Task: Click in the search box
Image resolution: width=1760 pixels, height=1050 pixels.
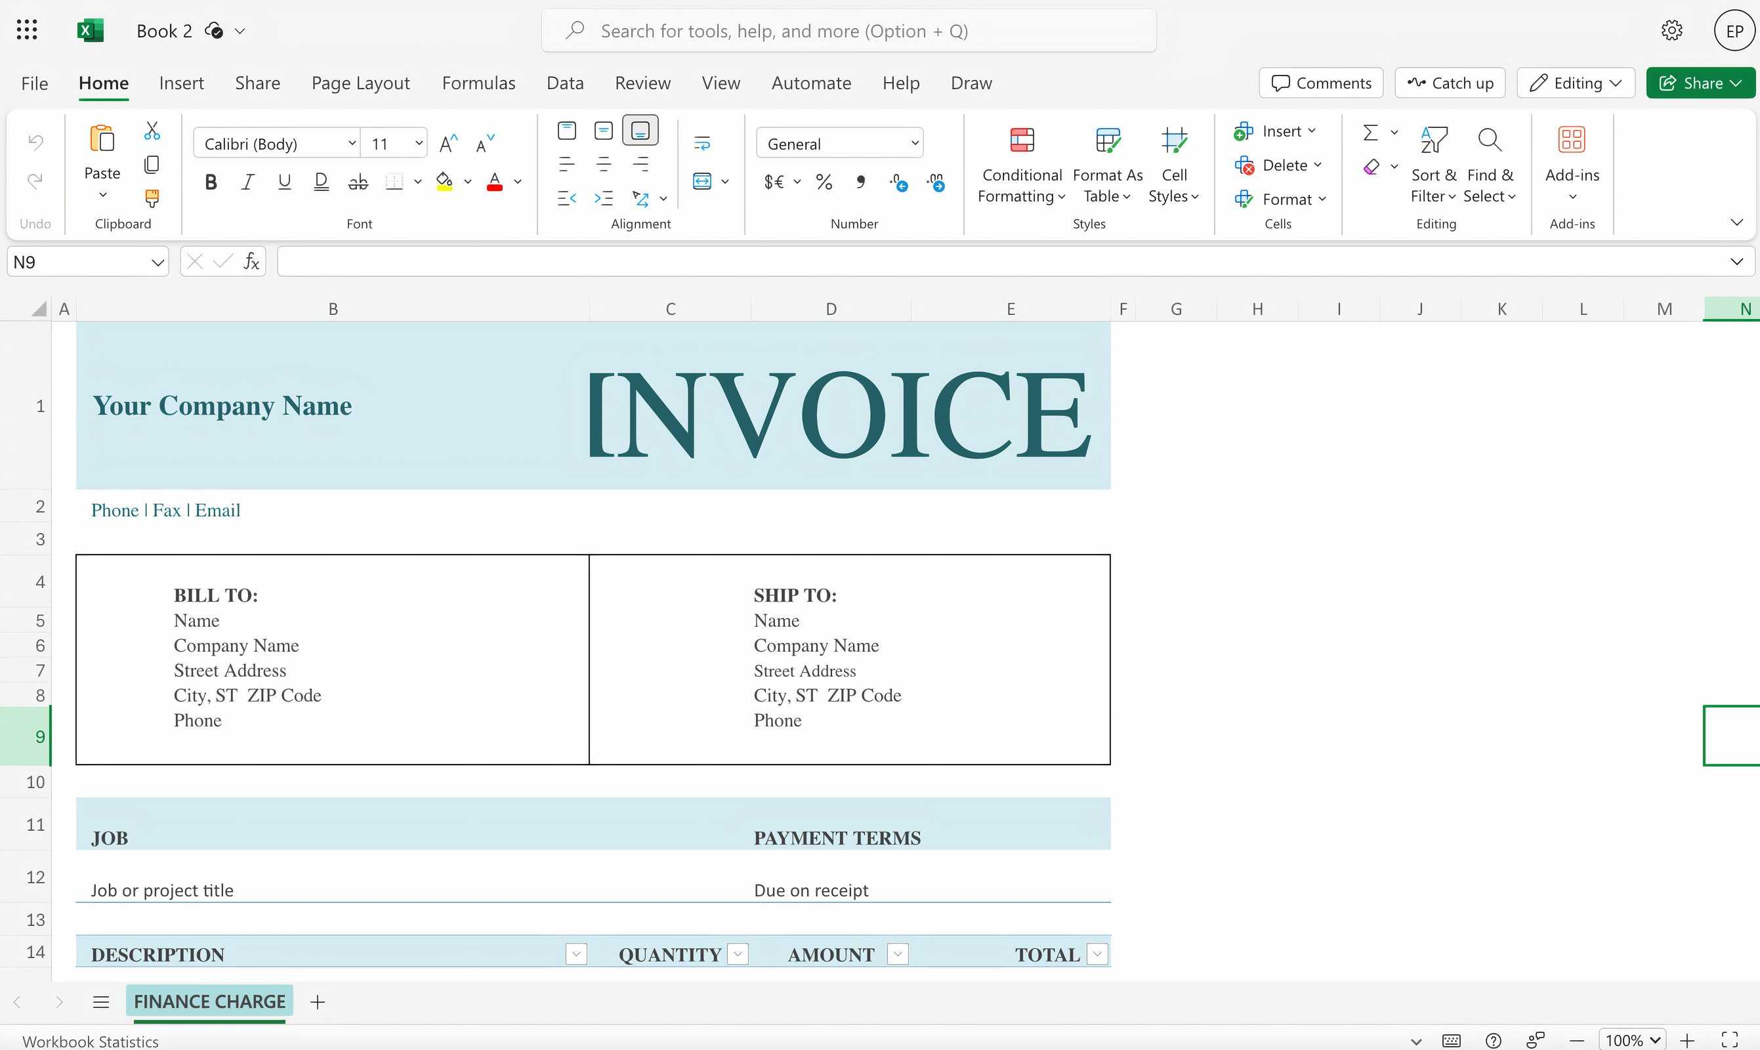Action: pos(849,31)
